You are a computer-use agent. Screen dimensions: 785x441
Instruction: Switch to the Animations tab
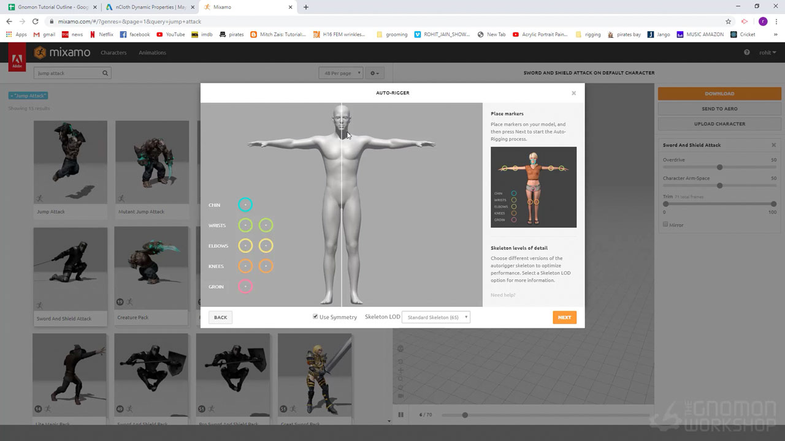point(152,53)
